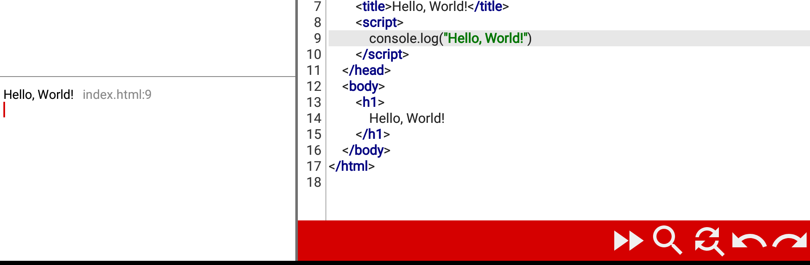Click the Hello, World! text on line 14
Viewport: 810px width, 265px height.
tap(407, 118)
